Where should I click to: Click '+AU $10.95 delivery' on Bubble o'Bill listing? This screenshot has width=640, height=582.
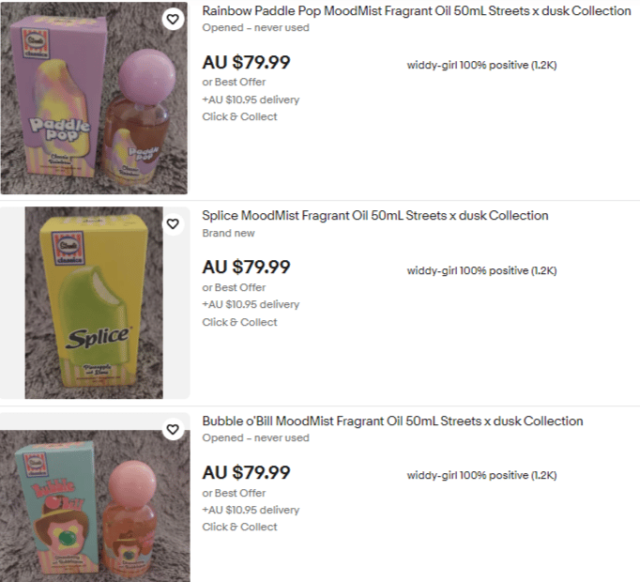[251, 510]
